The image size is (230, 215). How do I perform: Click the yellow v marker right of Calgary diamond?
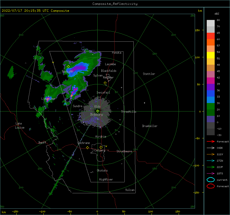click(x=106, y=146)
